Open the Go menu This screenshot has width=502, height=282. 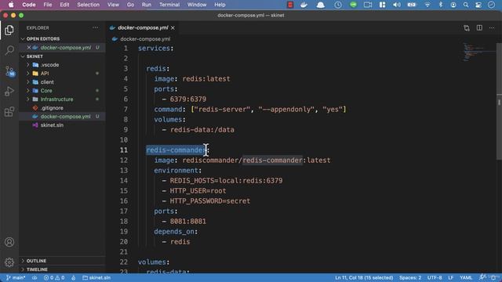(x=130, y=5)
